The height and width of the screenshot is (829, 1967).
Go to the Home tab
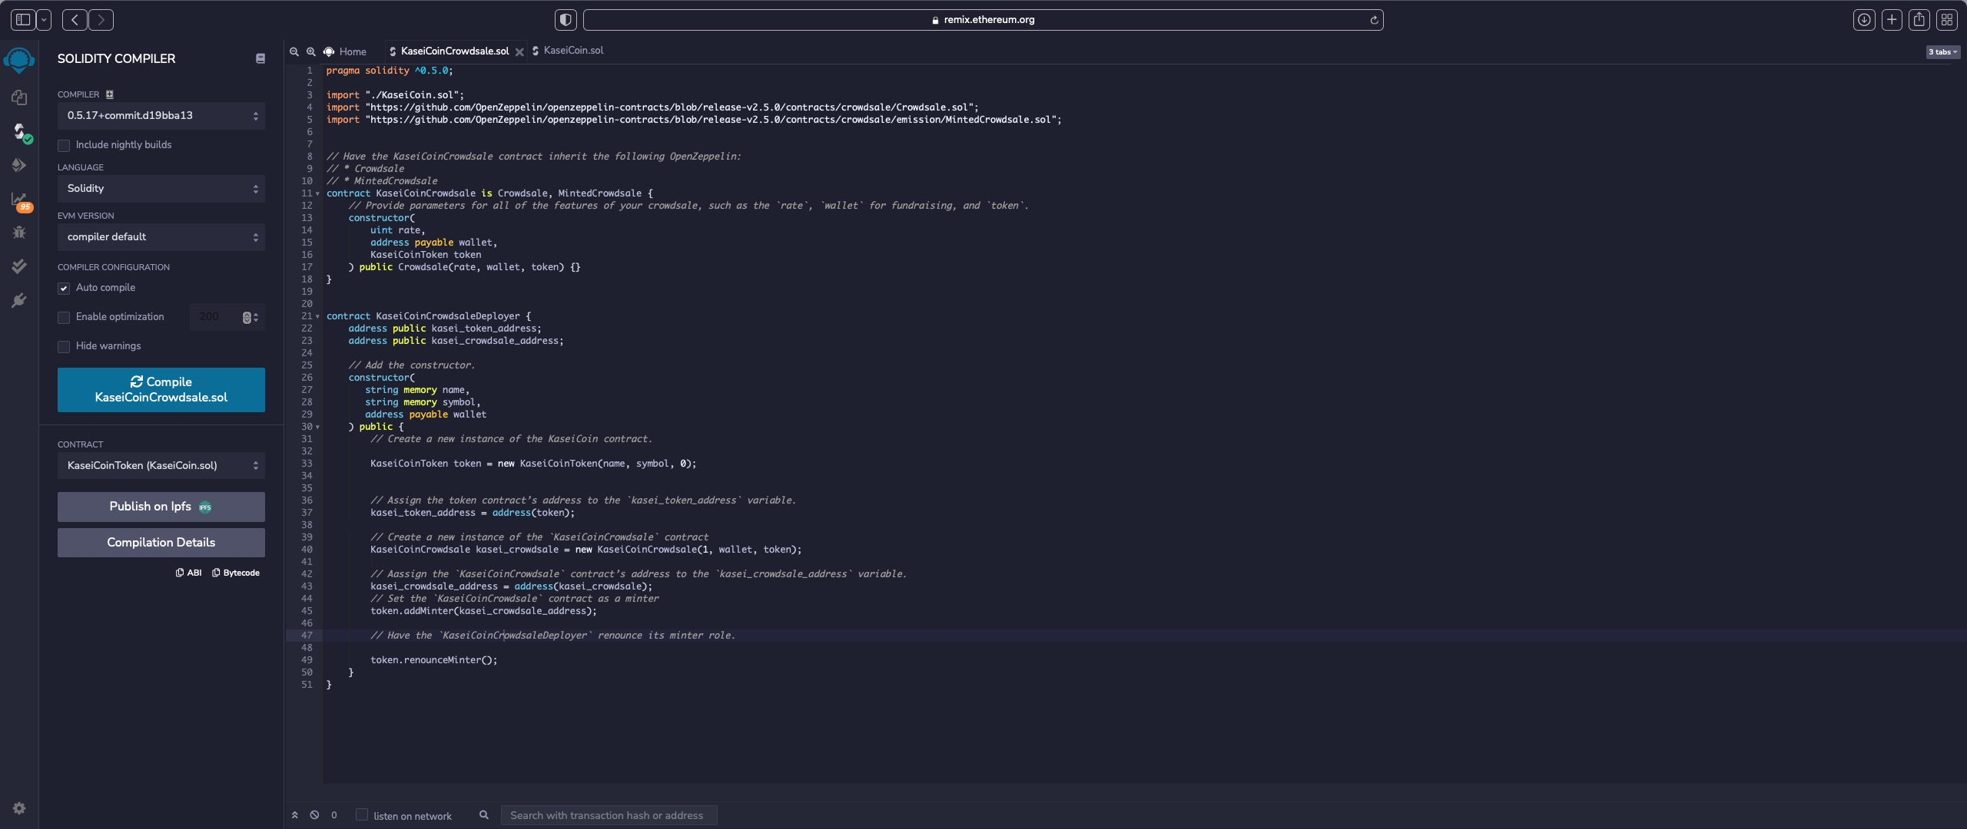(x=352, y=51)
